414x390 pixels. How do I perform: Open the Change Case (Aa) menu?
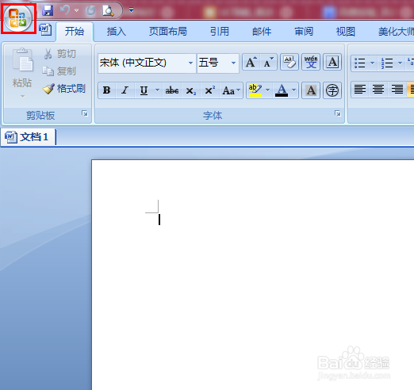pyautogui.click(x=231, y=90)
